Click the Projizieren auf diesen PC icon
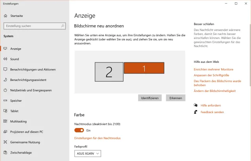 [x=5, y=132]
